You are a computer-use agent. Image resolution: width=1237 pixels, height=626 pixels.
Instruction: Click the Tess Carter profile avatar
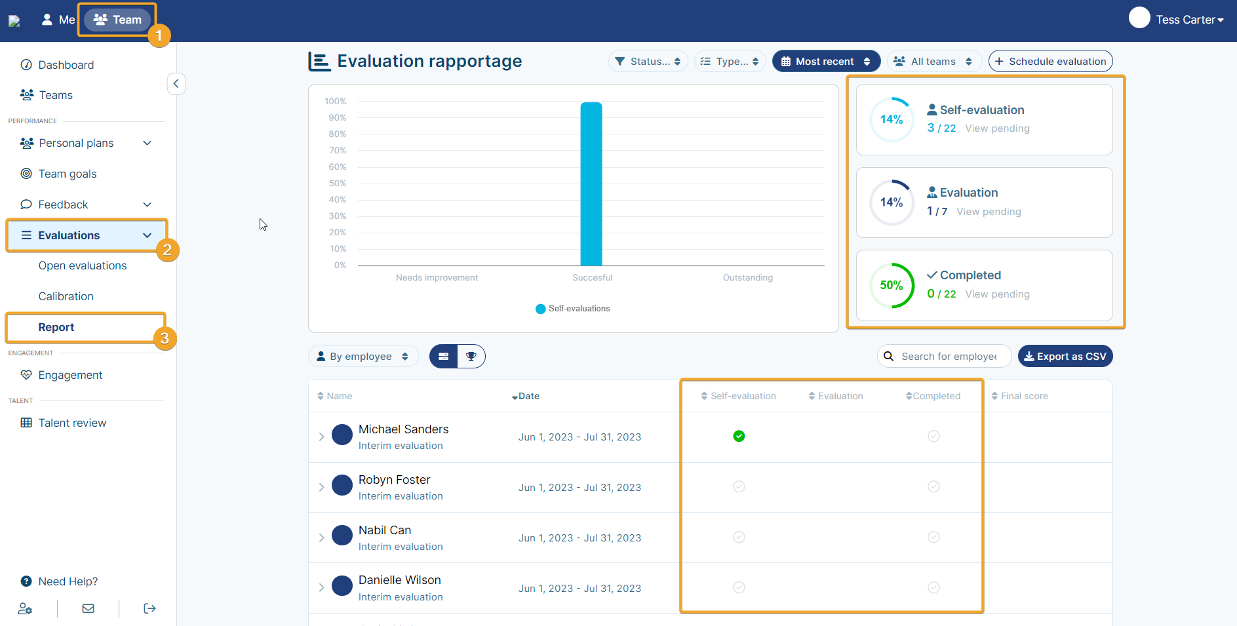(x=1139, y=18)
